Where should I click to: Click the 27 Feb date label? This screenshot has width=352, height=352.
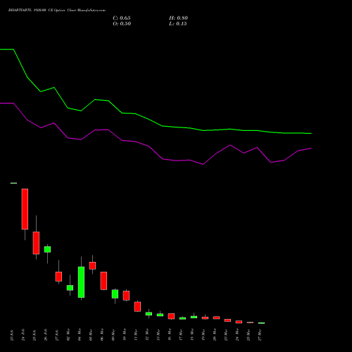(x=57, y=335)
